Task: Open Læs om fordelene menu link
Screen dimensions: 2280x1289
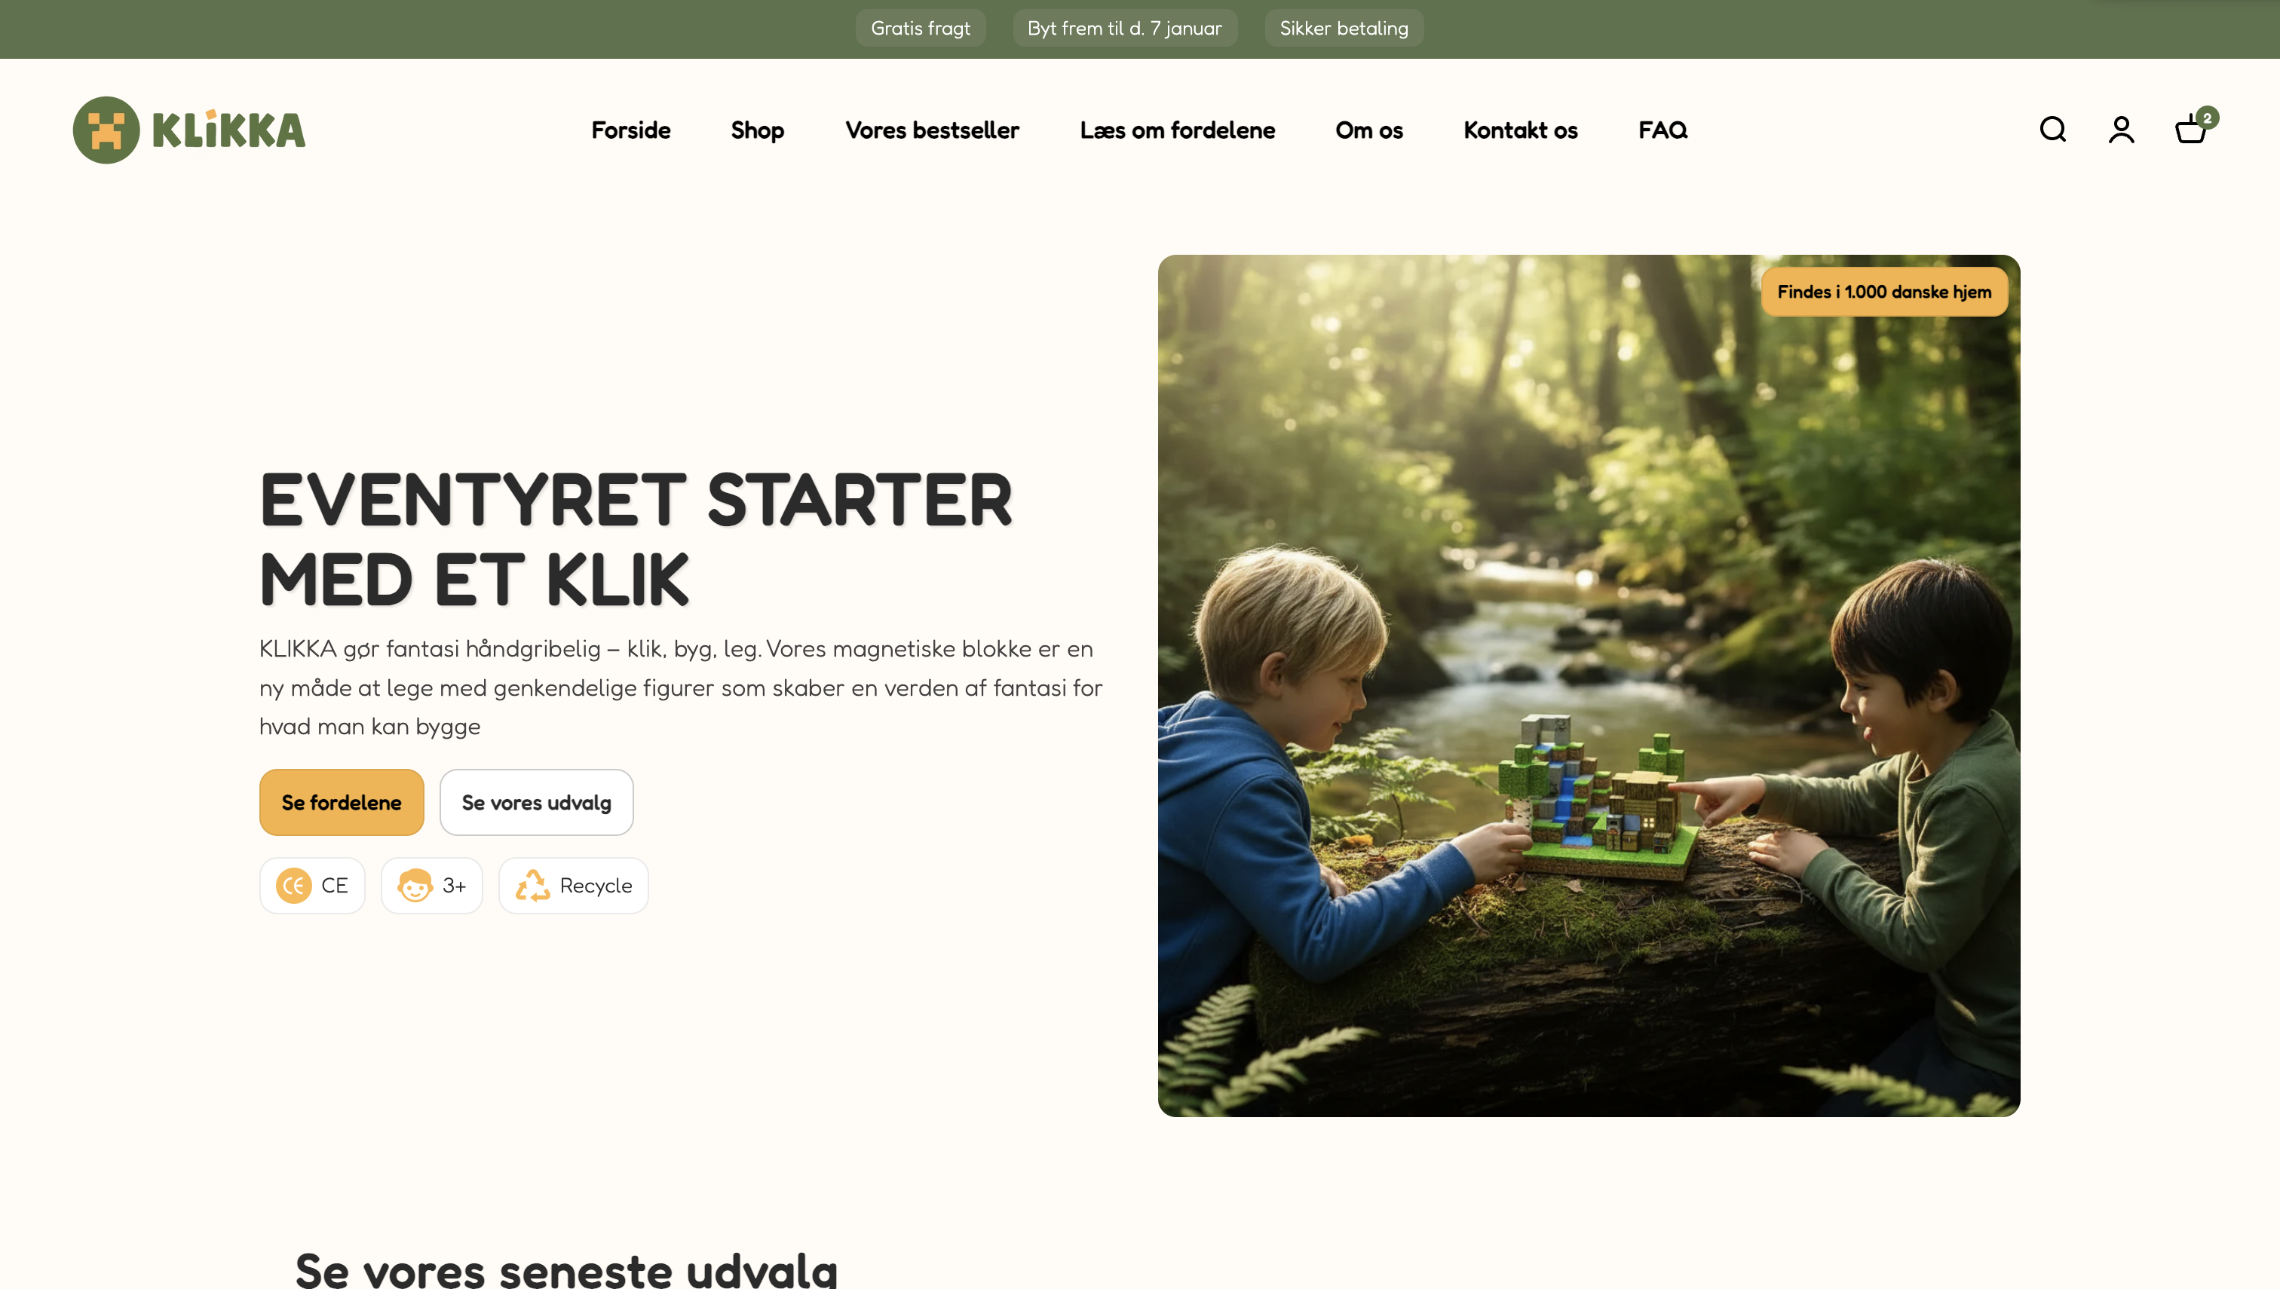Action: [x=1177, y=130]
